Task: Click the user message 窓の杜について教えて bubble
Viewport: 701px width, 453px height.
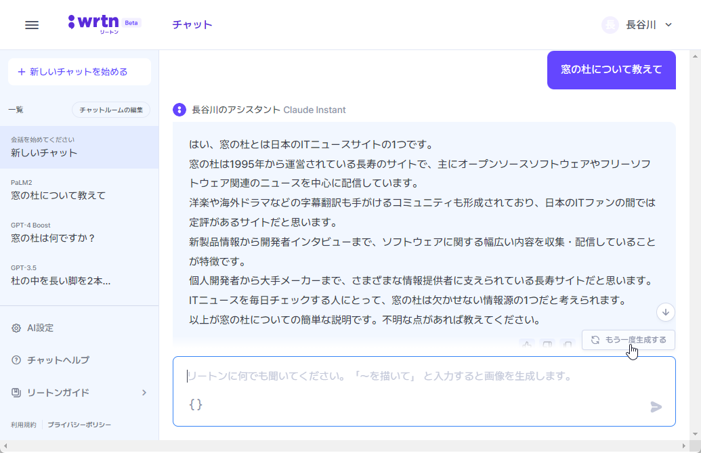Action: coord(611,70)
